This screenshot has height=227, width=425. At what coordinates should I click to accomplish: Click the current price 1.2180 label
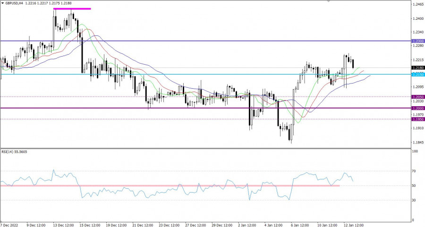417,68
